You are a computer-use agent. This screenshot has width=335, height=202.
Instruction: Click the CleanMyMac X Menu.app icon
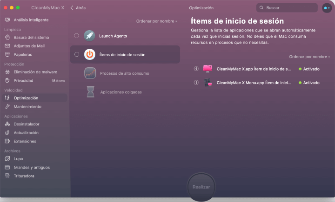coord(208,83)
